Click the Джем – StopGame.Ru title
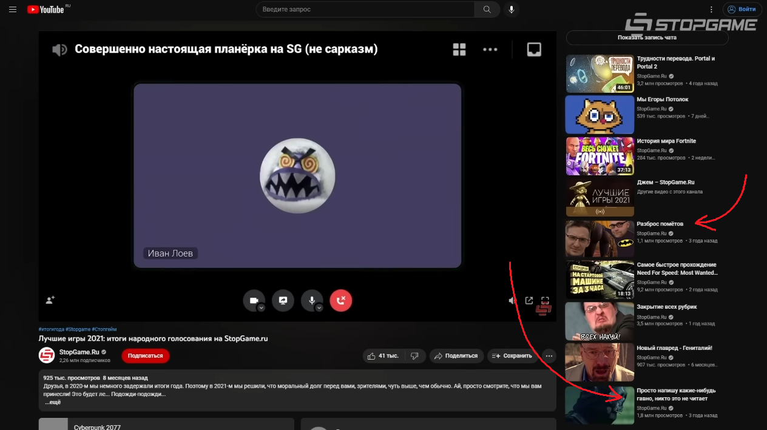This screenshot has width=767, height=430. coord(666,183)
